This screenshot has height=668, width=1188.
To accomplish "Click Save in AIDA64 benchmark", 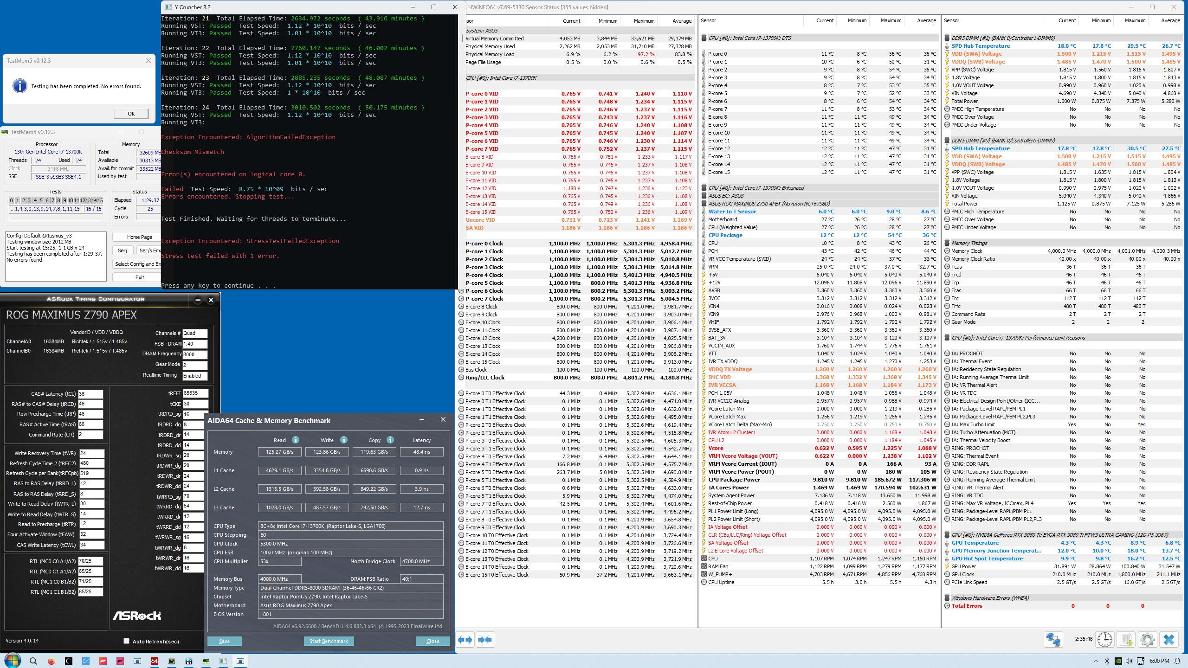I will point(224,641).
